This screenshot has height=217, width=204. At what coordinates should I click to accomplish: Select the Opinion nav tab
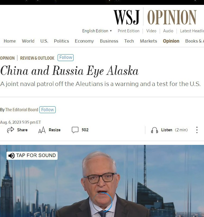(171, 41)
